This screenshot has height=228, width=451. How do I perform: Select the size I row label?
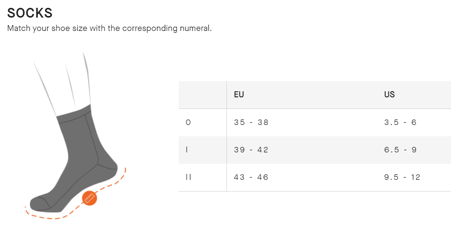(187, 150)
